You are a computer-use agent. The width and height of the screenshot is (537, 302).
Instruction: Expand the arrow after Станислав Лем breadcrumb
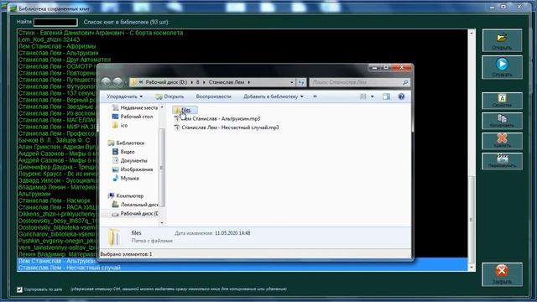pyautogui.click(x=249, y=82)
